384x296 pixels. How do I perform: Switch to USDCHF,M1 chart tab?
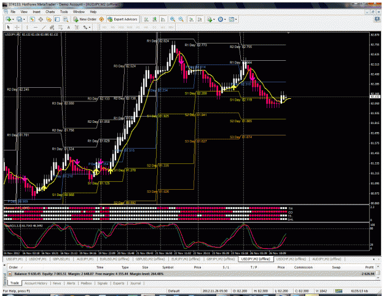[x=37, y=259]
